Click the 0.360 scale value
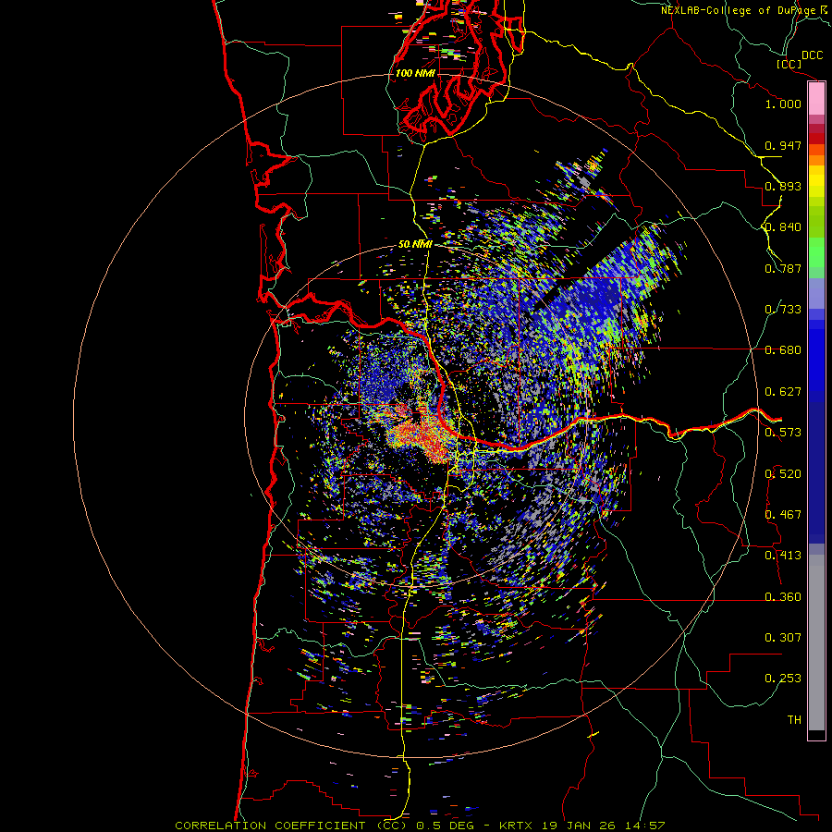Viewport: 832px width, 832px height. point(783,597)
